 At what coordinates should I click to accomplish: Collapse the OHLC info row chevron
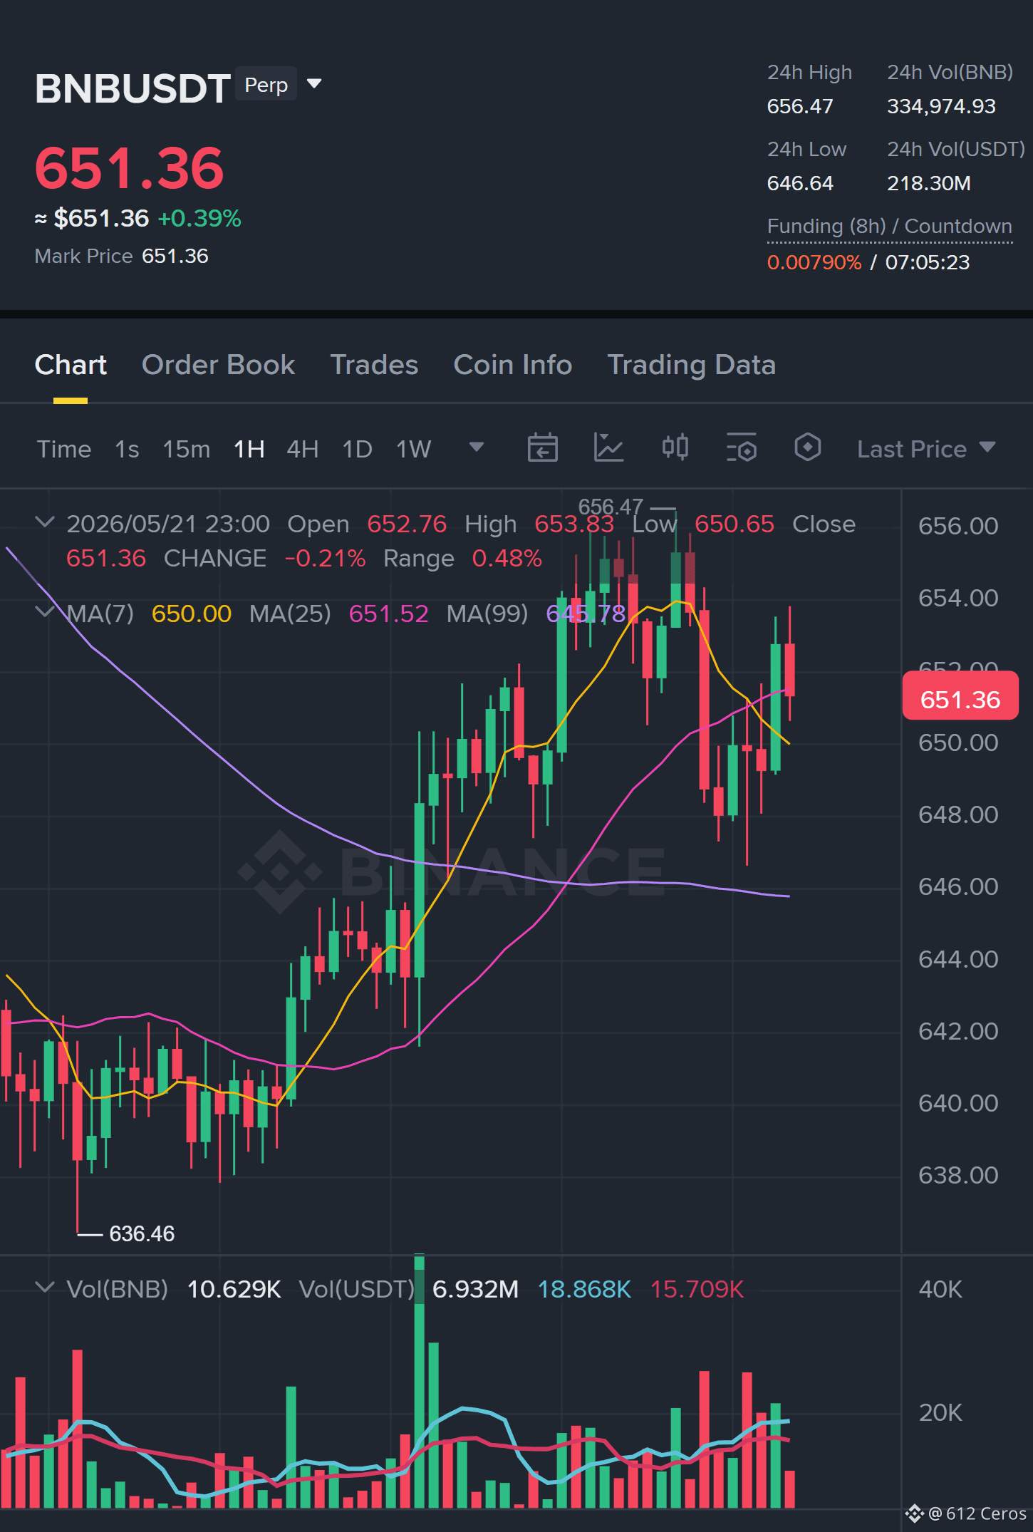pyautogui.click(x=44, y=522)
